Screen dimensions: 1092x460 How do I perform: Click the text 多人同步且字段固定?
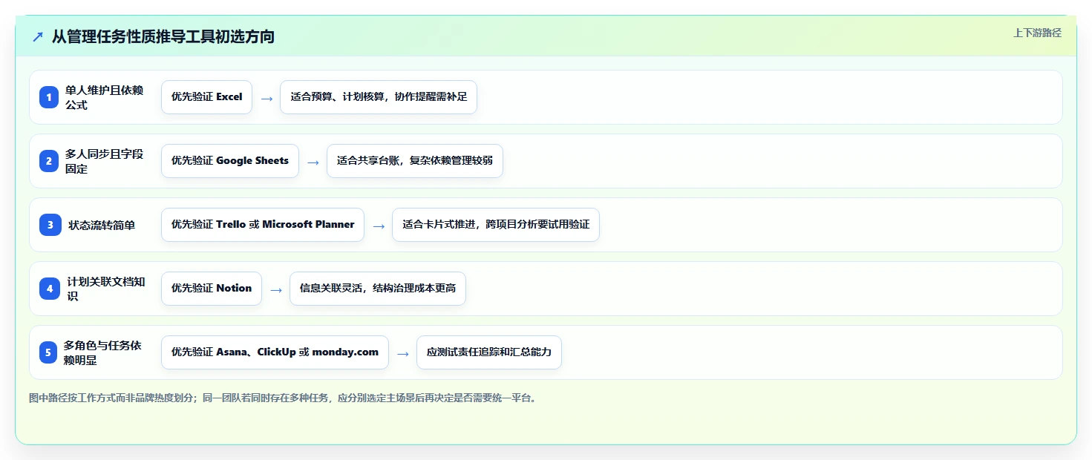tap(105, 161)
